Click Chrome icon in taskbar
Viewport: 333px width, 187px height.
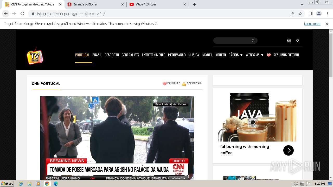tap(47, 184)
